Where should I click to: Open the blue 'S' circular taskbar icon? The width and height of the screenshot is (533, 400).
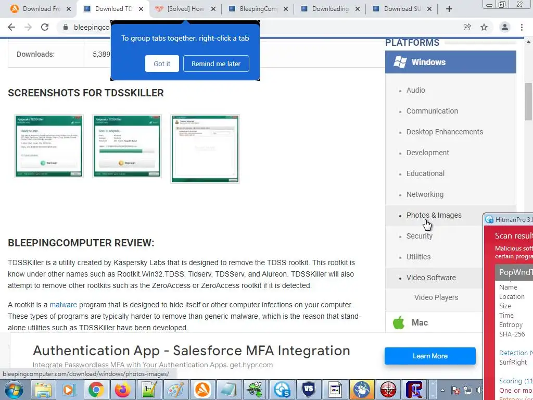click(x=282, y=390)
